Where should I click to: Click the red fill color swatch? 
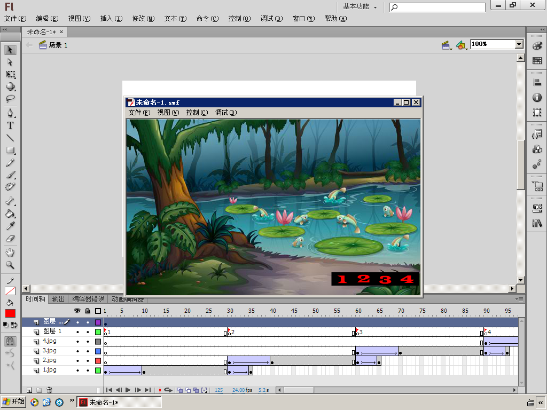pyautogui.click(x=10, y=313)
